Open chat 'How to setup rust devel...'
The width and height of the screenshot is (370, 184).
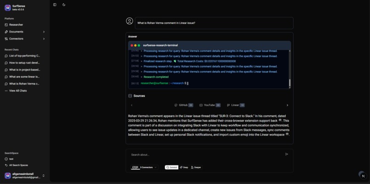click(24, 63)
